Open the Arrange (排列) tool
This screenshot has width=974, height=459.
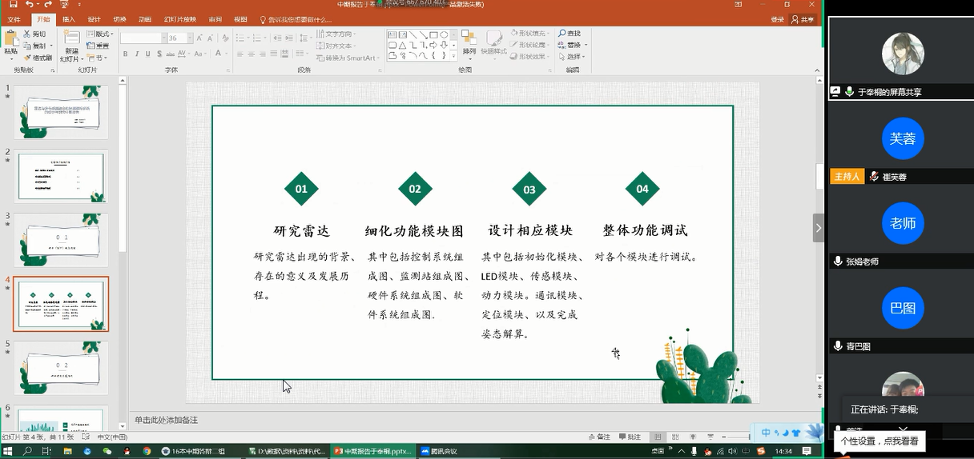pyautogui.click(x=469, y=44)
